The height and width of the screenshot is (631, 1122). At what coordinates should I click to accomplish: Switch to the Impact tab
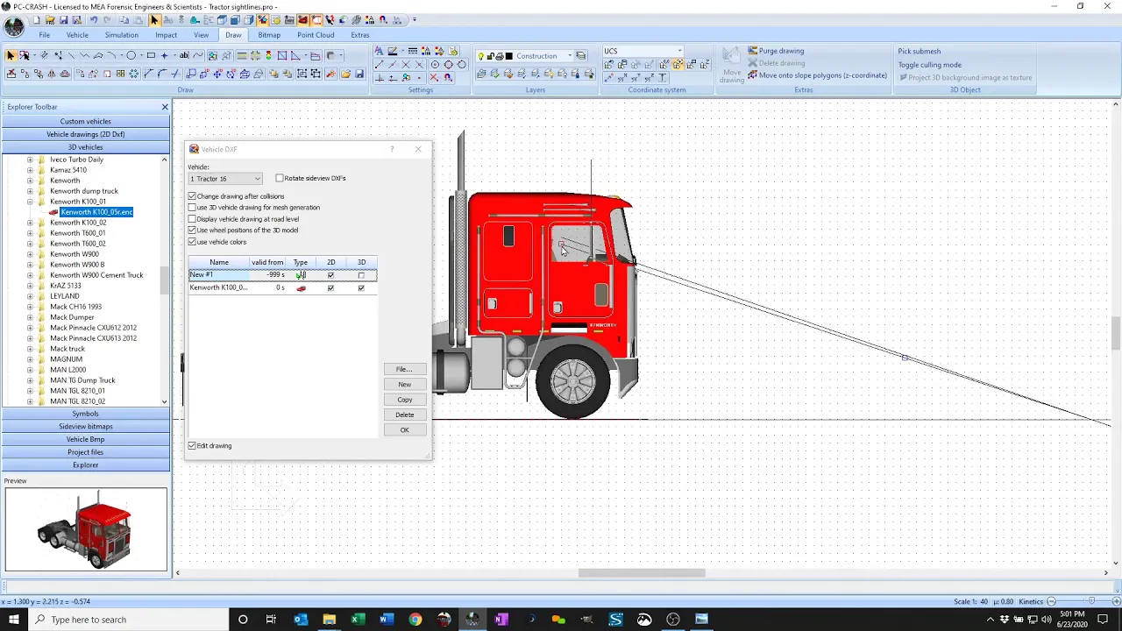pyautogui.click(x=166, y=35)
